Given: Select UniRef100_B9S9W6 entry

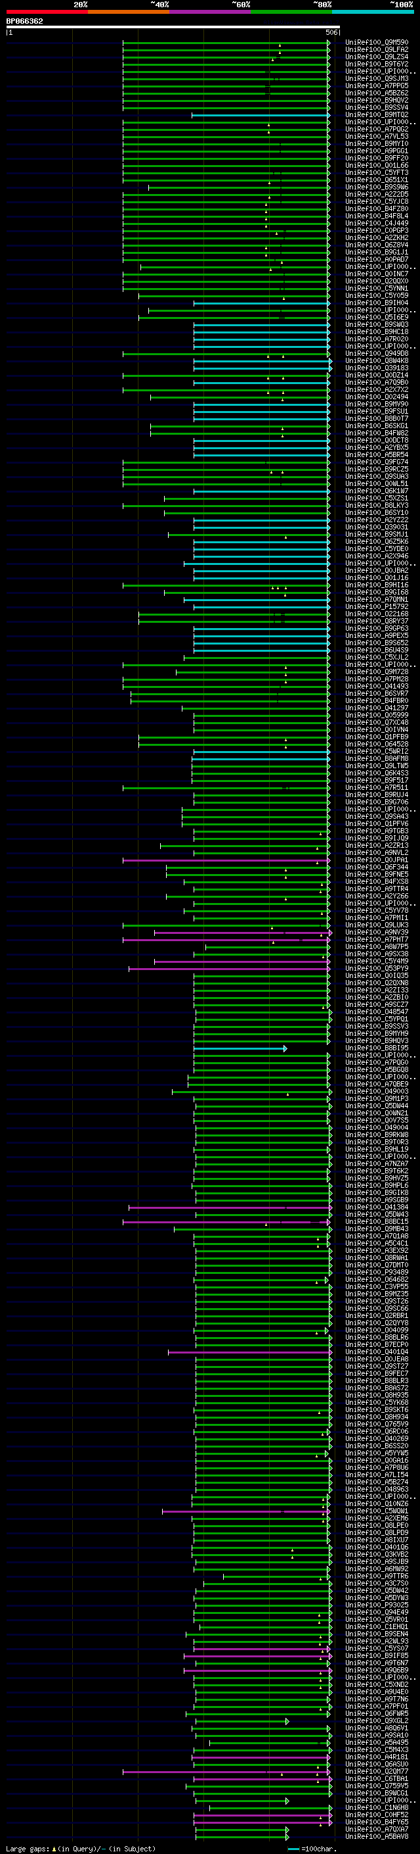Looking at the screenshot, I should click(377, 187).
